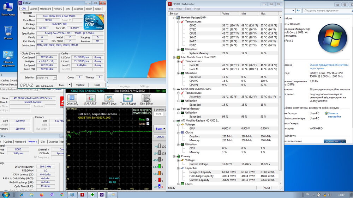The image size is (353, 198).
Task: Click the Windows Start orb
Action: pyautogui.click(x=6, y=194)
